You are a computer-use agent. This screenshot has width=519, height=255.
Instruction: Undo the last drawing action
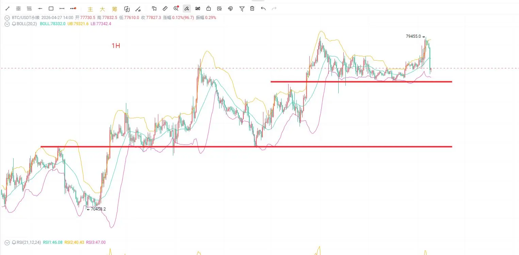tap(263, 8)
